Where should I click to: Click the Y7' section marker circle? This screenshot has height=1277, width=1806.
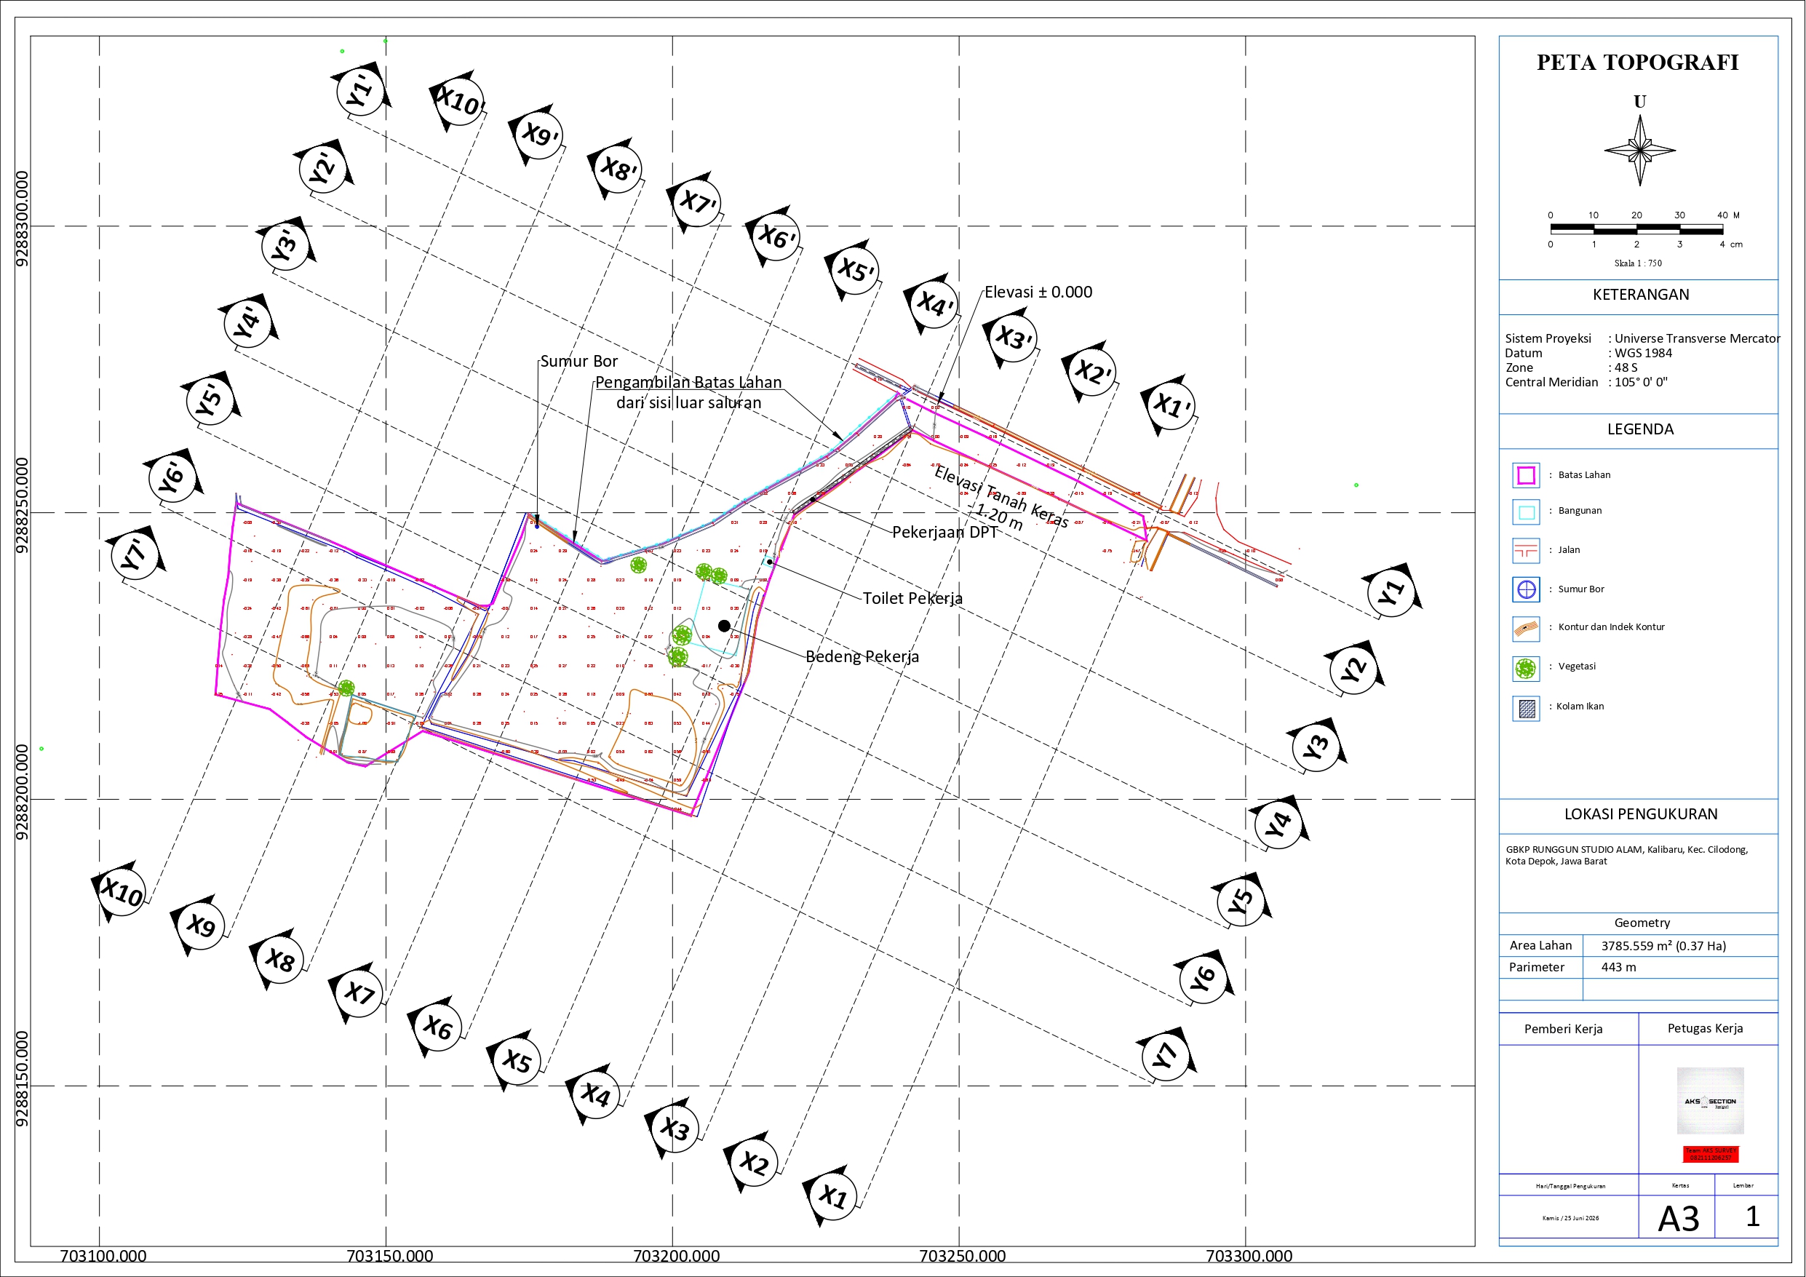pos(135,554)
